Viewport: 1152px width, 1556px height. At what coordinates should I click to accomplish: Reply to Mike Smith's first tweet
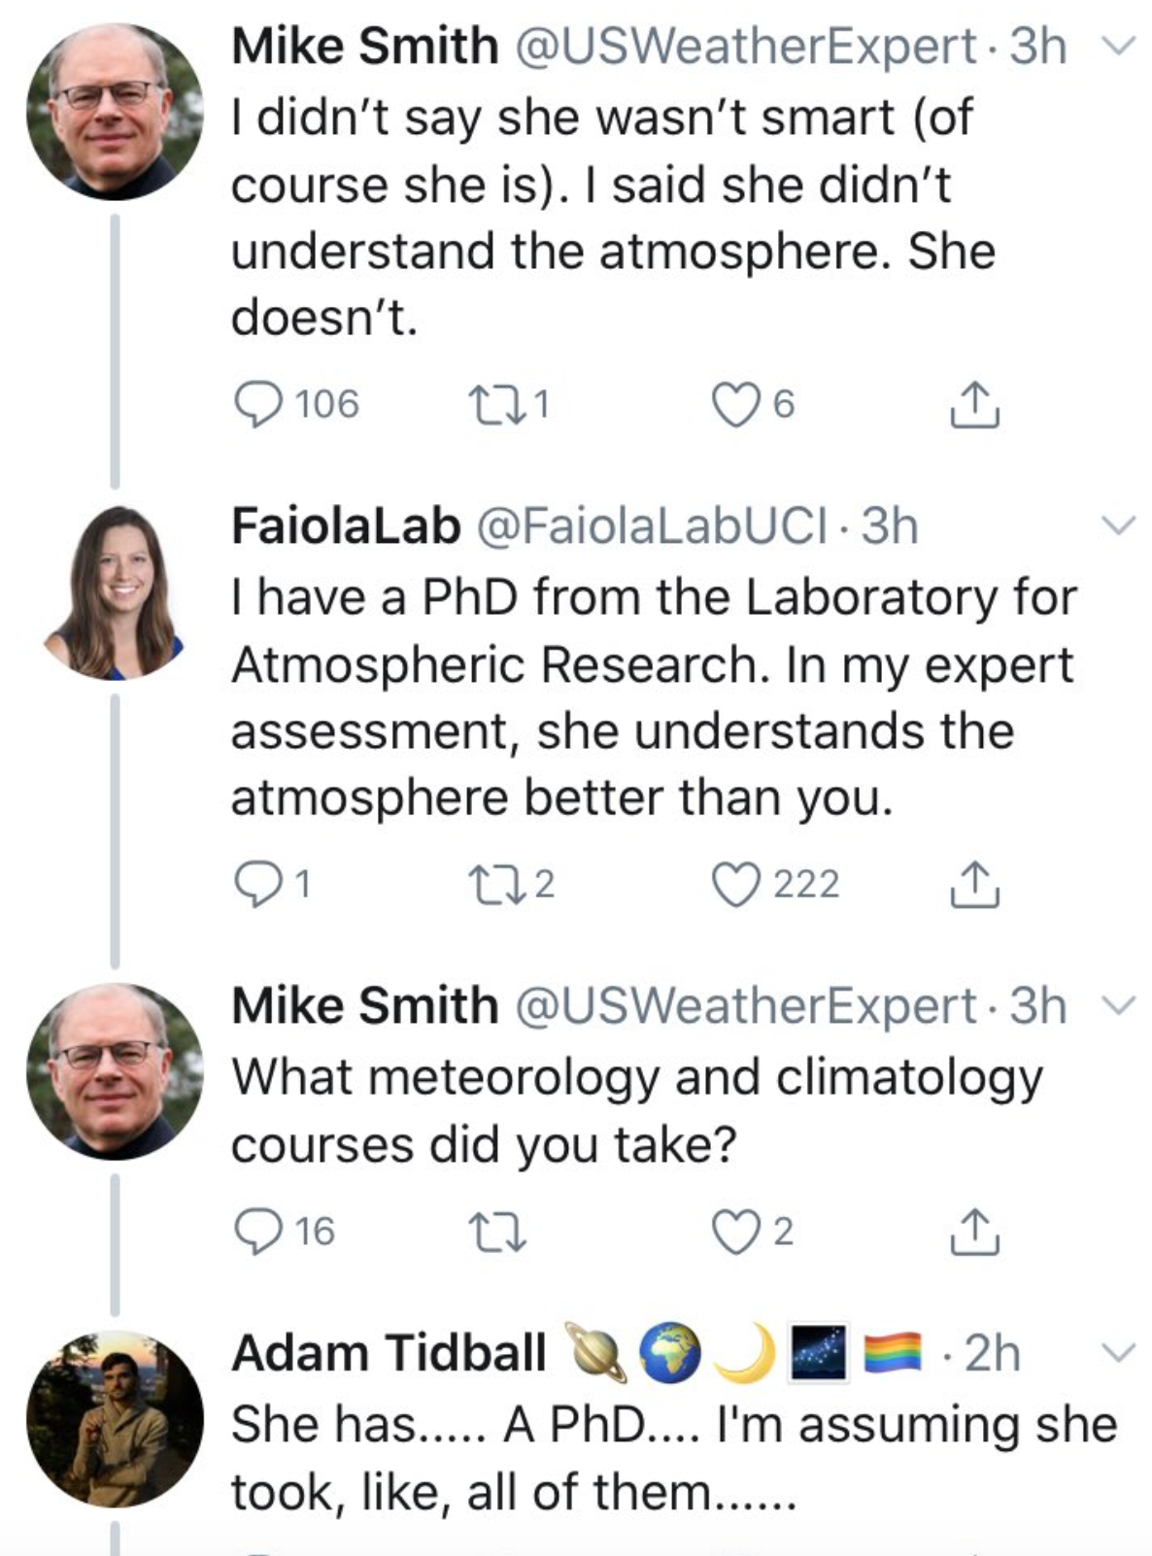coord(256,404)
